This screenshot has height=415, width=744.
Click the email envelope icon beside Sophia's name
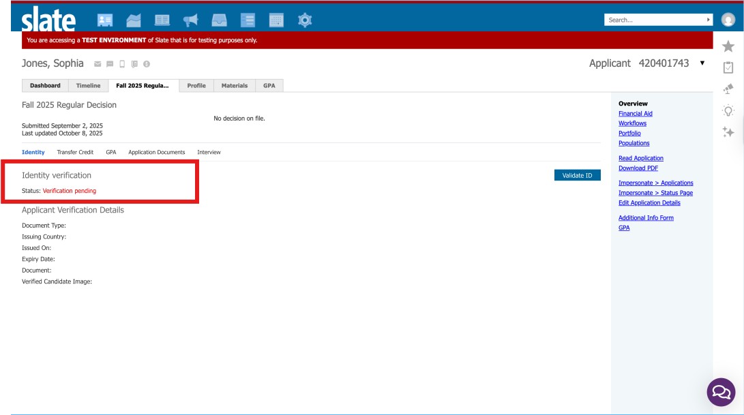(96, 63)
